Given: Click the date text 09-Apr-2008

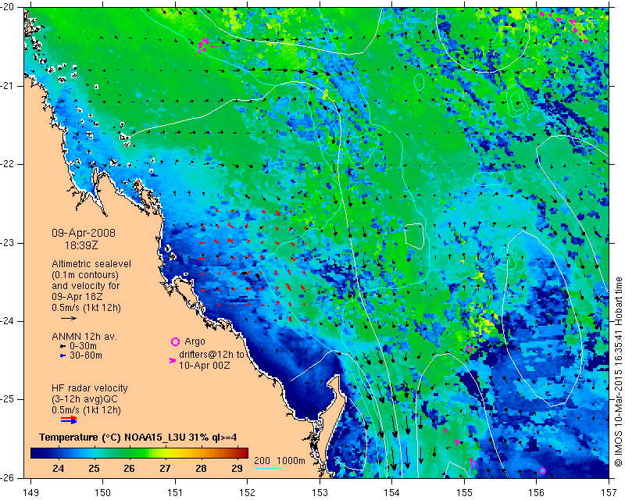Looking at the screenshot, I should click(x=84, y=233).
